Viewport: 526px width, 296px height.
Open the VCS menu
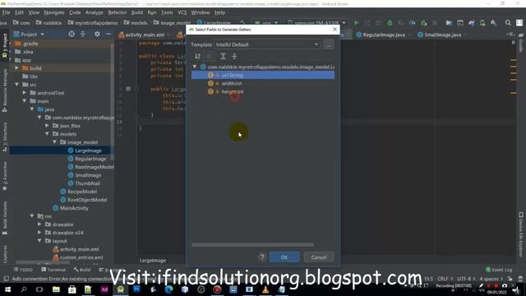pyautogui.click(x=182, y=12)
